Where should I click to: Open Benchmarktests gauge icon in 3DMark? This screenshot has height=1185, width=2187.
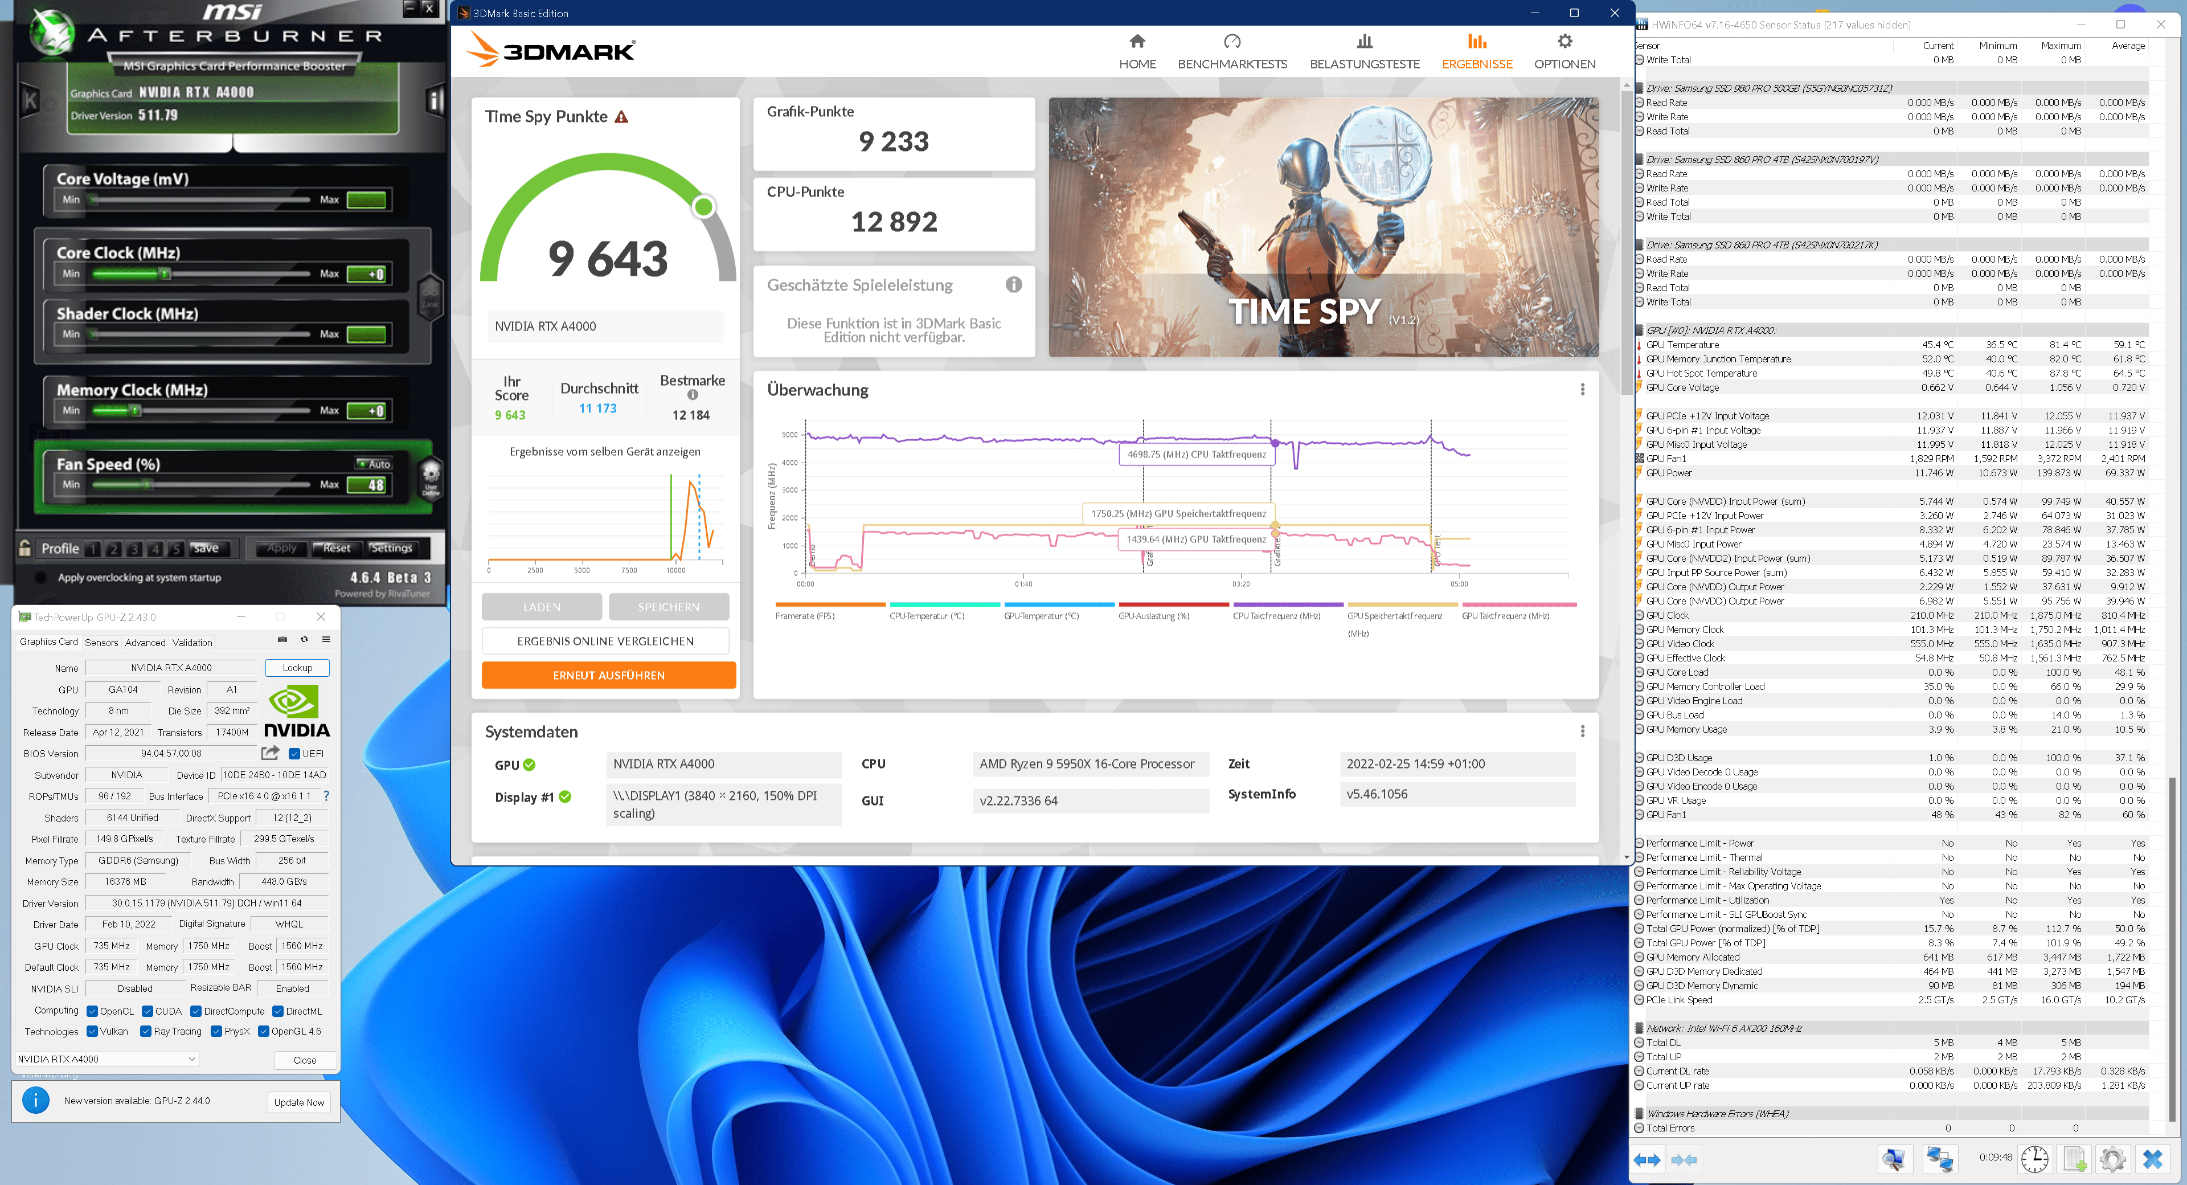pos(1232,41)
